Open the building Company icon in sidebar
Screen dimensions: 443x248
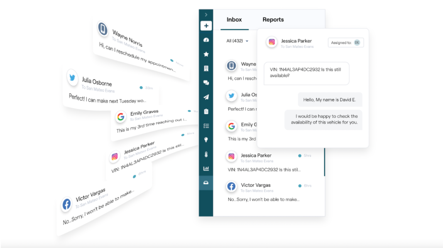click(x=206, y=68)
